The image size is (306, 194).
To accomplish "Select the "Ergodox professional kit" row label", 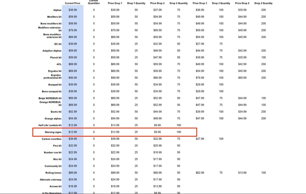I will tap(52, 77).
